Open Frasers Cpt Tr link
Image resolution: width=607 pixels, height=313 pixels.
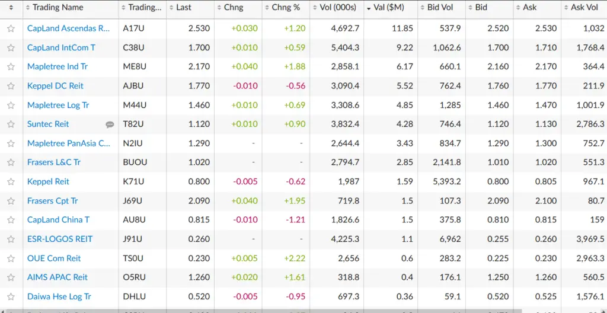[x=52, y=201]
